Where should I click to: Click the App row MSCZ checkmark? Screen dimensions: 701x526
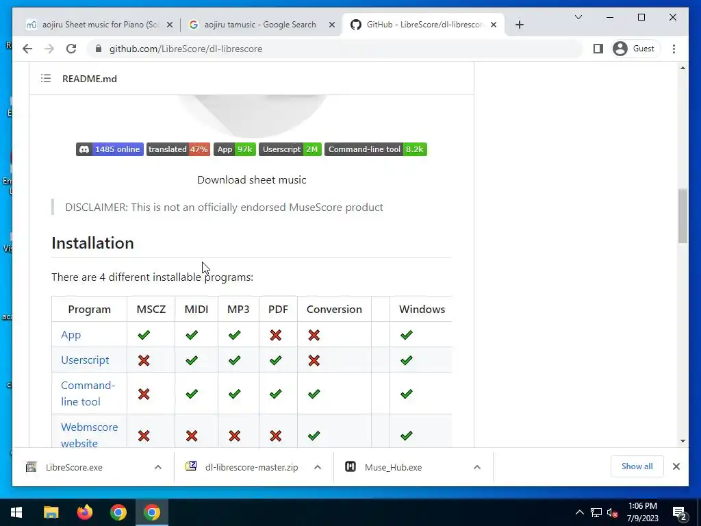[x=144, y=335]
